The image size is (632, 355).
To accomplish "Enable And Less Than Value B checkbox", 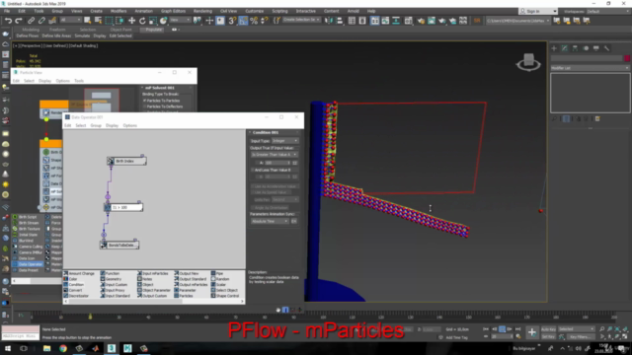I will pyautogui.click(x=253, y=171).
